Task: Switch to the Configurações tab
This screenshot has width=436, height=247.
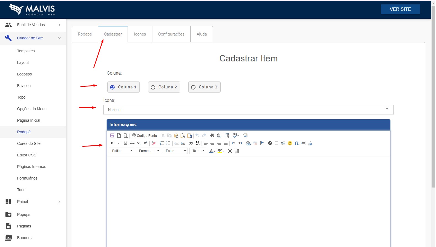Action: pyautogui.click(x=171, y=34)
